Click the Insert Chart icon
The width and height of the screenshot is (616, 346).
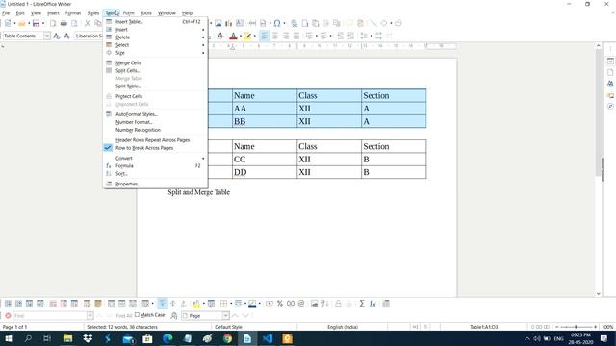pos(229,23)
